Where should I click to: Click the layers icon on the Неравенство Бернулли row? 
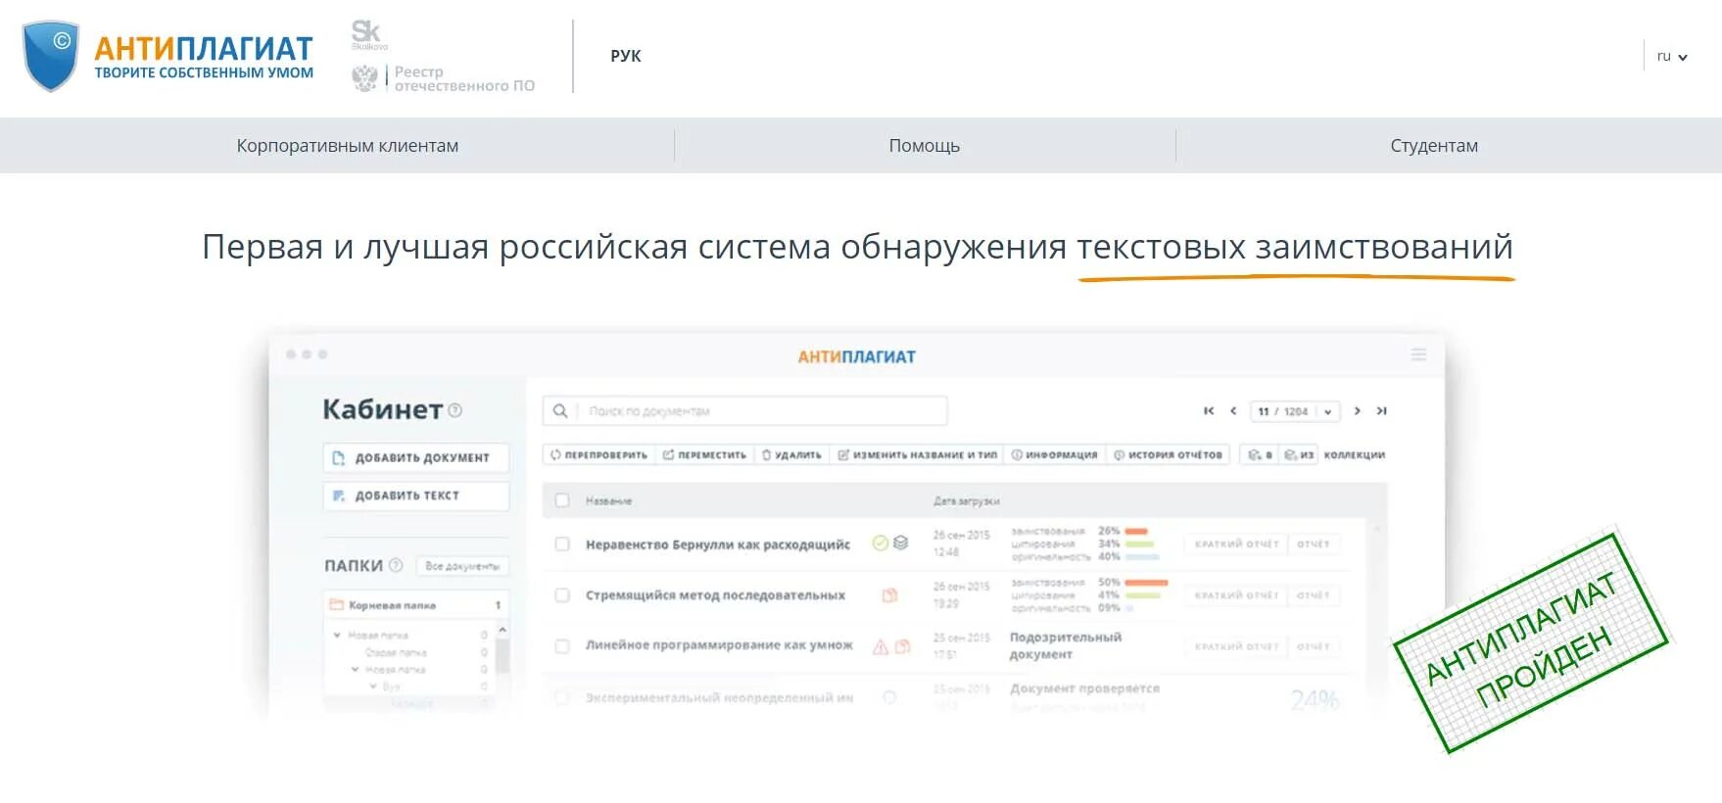[901, 543]
